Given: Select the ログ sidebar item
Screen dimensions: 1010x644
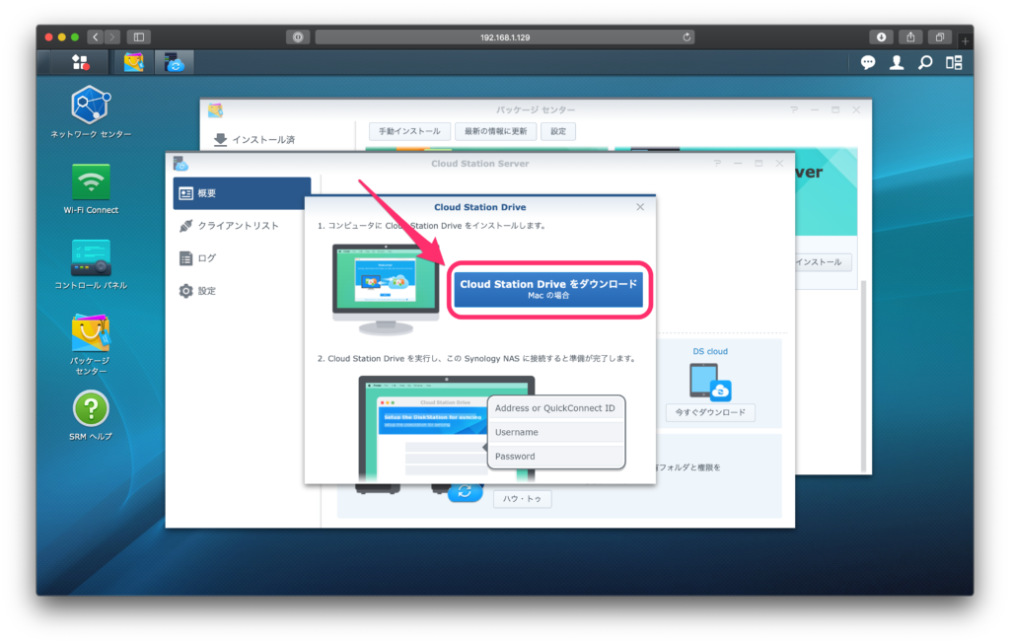Looking at the screenshot, I should click(x=207, y=258).
